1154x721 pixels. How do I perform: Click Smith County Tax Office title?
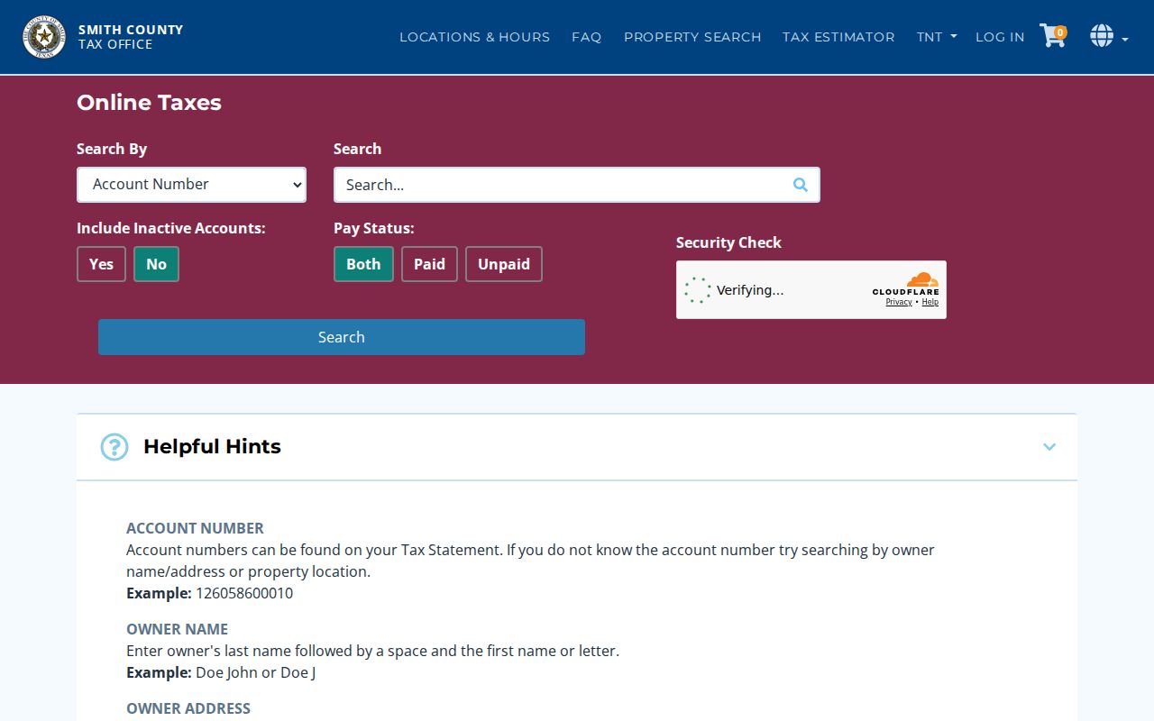(131, 37)
